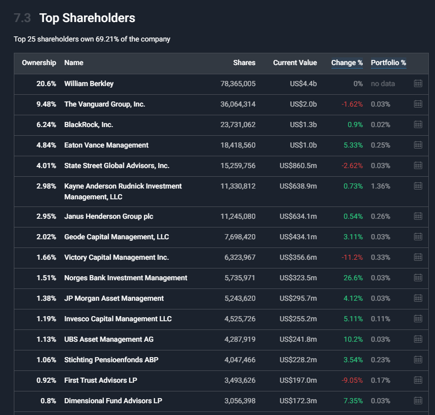Click the Portfolio % column header
This screenshot has height=415, width=435.
click(388, 63)
